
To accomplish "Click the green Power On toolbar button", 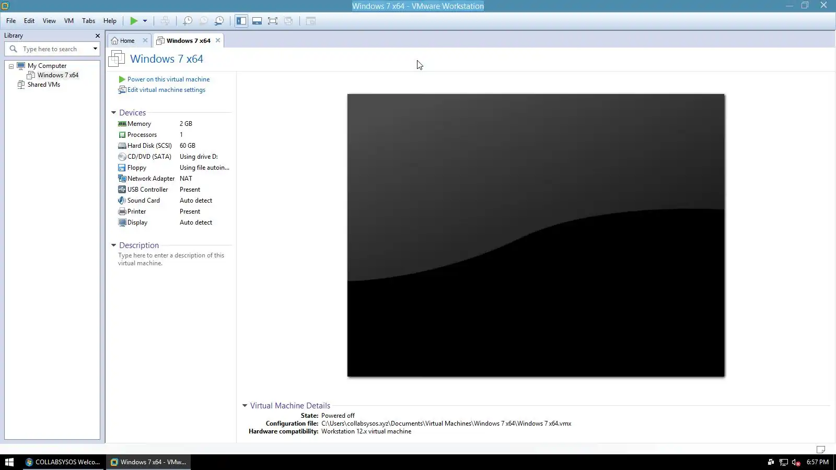I will (134, 21).
